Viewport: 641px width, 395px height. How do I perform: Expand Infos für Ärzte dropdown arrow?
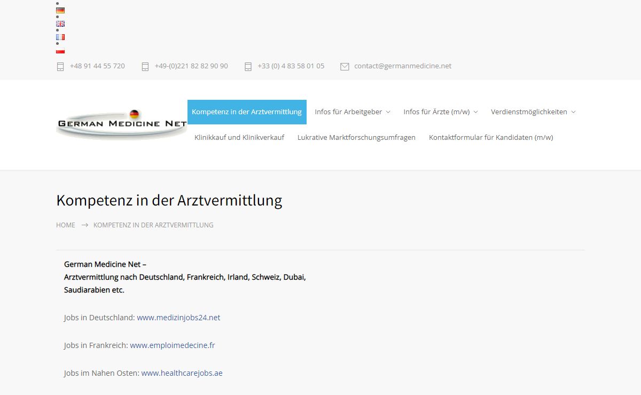coord(476,112)
